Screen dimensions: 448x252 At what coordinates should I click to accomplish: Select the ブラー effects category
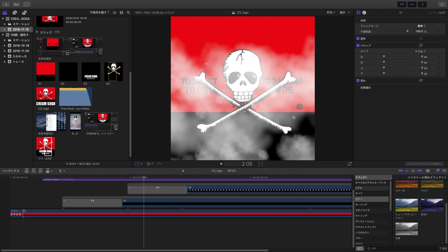(372, 238)
